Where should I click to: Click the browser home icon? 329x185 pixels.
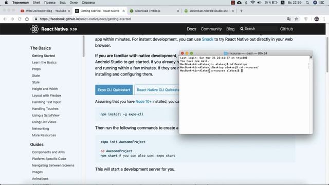27,19
